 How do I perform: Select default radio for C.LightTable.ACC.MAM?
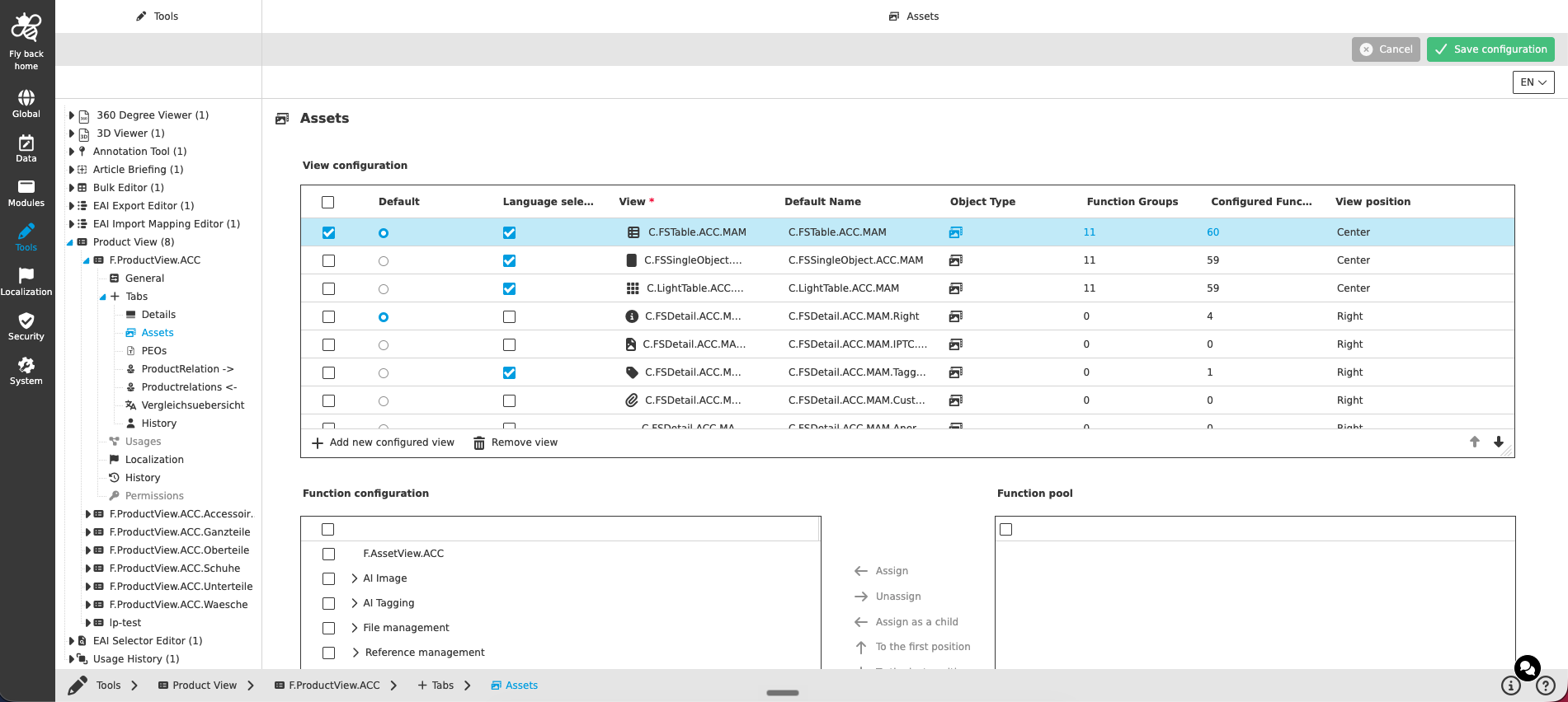tap(384, 289)
